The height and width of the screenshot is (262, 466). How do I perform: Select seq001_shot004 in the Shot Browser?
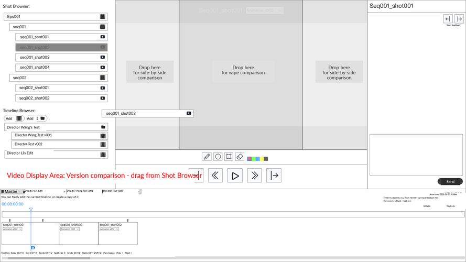[61, 68]
